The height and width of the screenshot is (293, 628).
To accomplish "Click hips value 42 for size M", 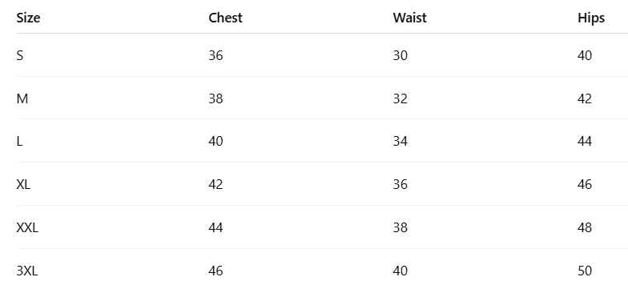I will pos(585,98).
